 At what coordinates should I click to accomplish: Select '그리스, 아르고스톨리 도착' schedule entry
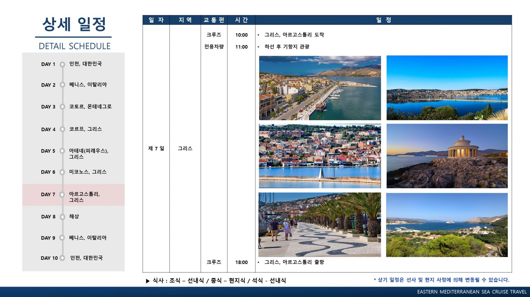click(x=294, y=35)
